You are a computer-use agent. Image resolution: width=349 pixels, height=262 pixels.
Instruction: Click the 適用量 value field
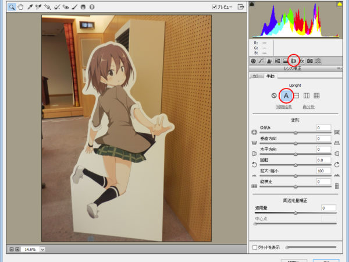pyautogui.click(x=329, y=208)
